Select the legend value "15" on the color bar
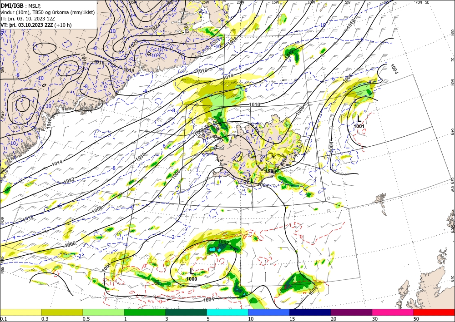 click(x=292, y=319)
